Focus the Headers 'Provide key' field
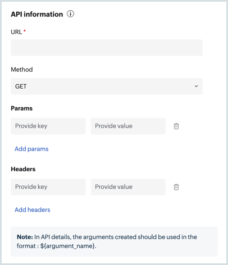 coord(48,187)
